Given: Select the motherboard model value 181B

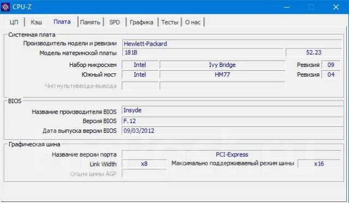Looking at the screenshot, I should pyautogui.click(x=203, y=52).
